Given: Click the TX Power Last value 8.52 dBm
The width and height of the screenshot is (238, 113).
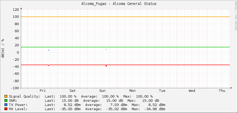Looking at the screenshot, I should (72, 105).
